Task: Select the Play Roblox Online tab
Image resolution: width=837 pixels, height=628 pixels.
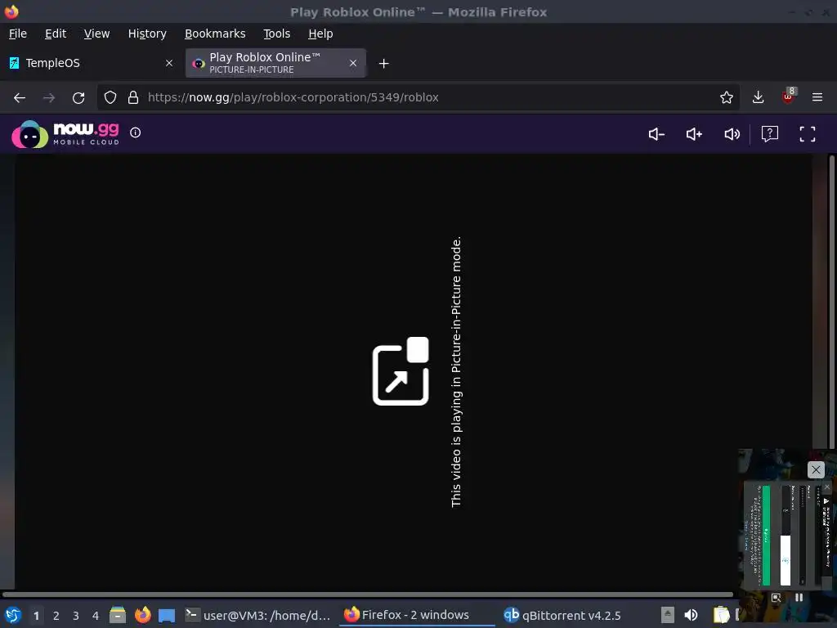Action: click(275, 63)
